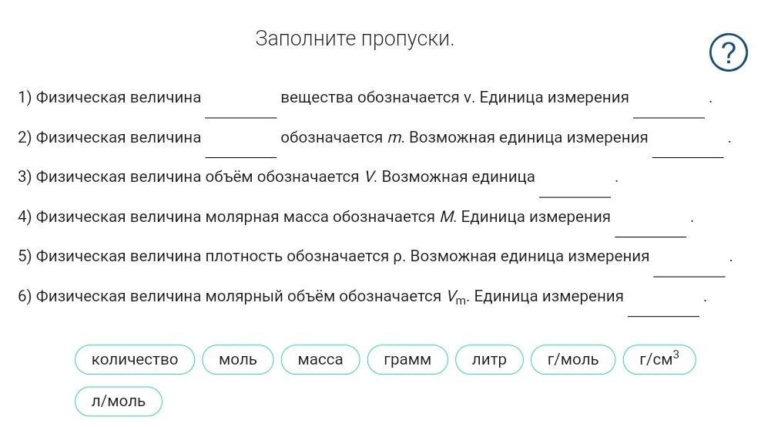The image size is (761, 427).
Task: Click first blank before 'вещества' in line 1
Action: tap(241, 103)
